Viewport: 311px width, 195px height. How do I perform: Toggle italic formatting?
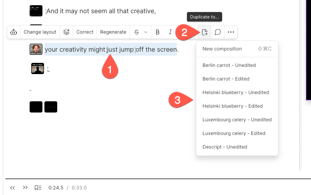[x=170, y=32]
